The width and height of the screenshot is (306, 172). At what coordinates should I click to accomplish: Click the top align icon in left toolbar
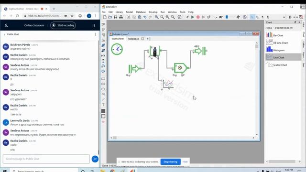point(103,24)
